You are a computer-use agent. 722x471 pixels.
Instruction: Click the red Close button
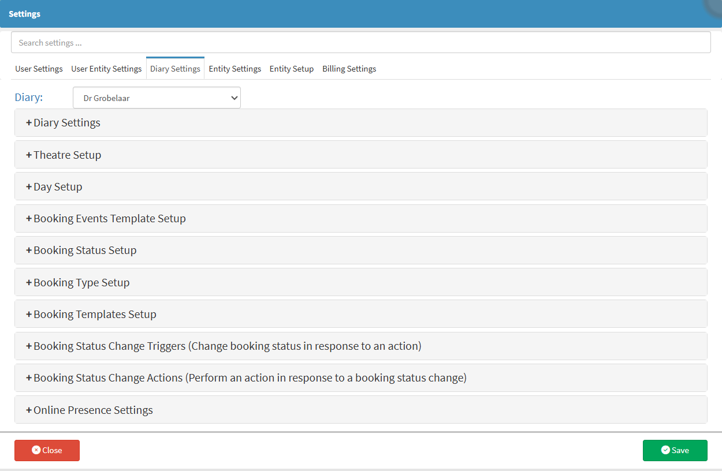coord(47,450)
